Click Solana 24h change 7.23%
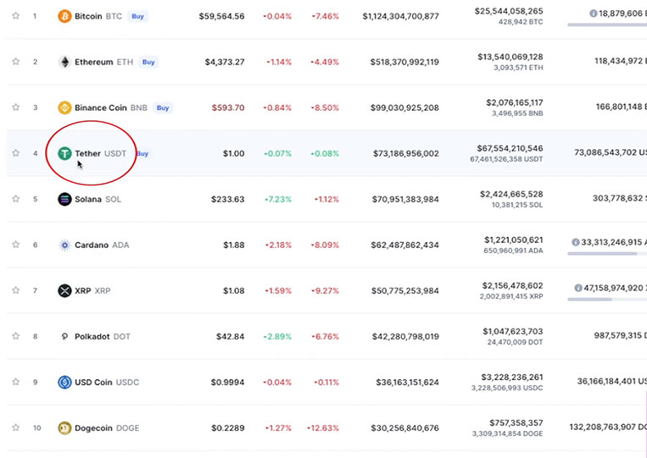The image size is (647, 458). pyautogui.click(x=277, y=199)
